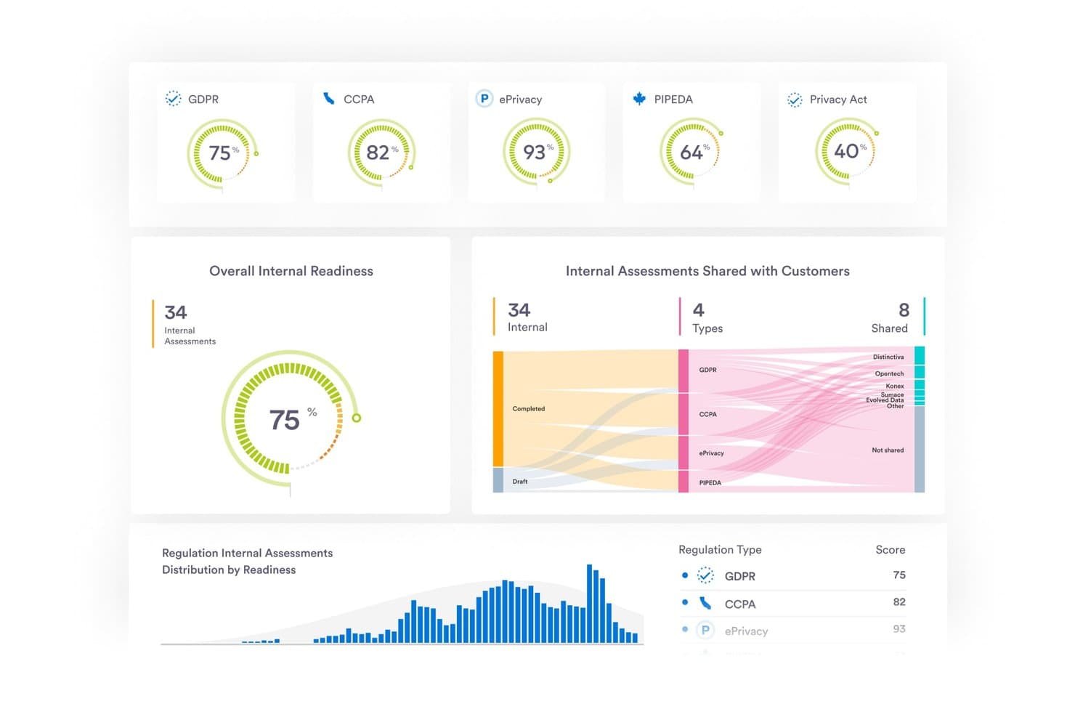The image size is (1075, 717).
Task: Click the 'Regulation Type' column header
Action: [720, 550]
